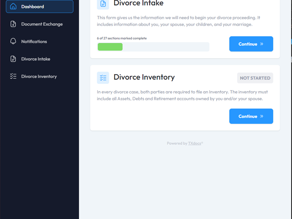This screenshot has width=292, height=219.
Task: Click the Divorce Inventory card heading text
Action: [x=144, y=77]
